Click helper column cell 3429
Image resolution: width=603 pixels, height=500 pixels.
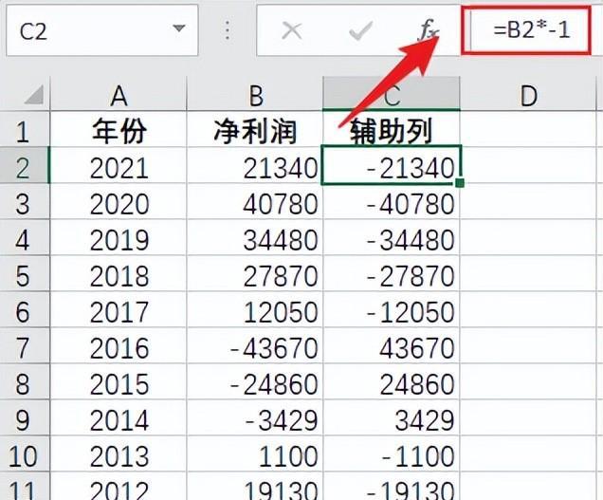pyautogui.click(x=392, y=417)
